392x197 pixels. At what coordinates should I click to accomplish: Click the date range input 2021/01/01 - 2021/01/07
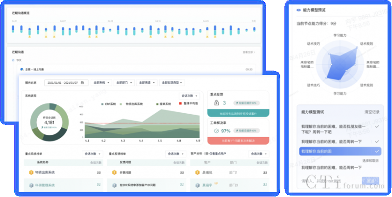coord(64,83)
